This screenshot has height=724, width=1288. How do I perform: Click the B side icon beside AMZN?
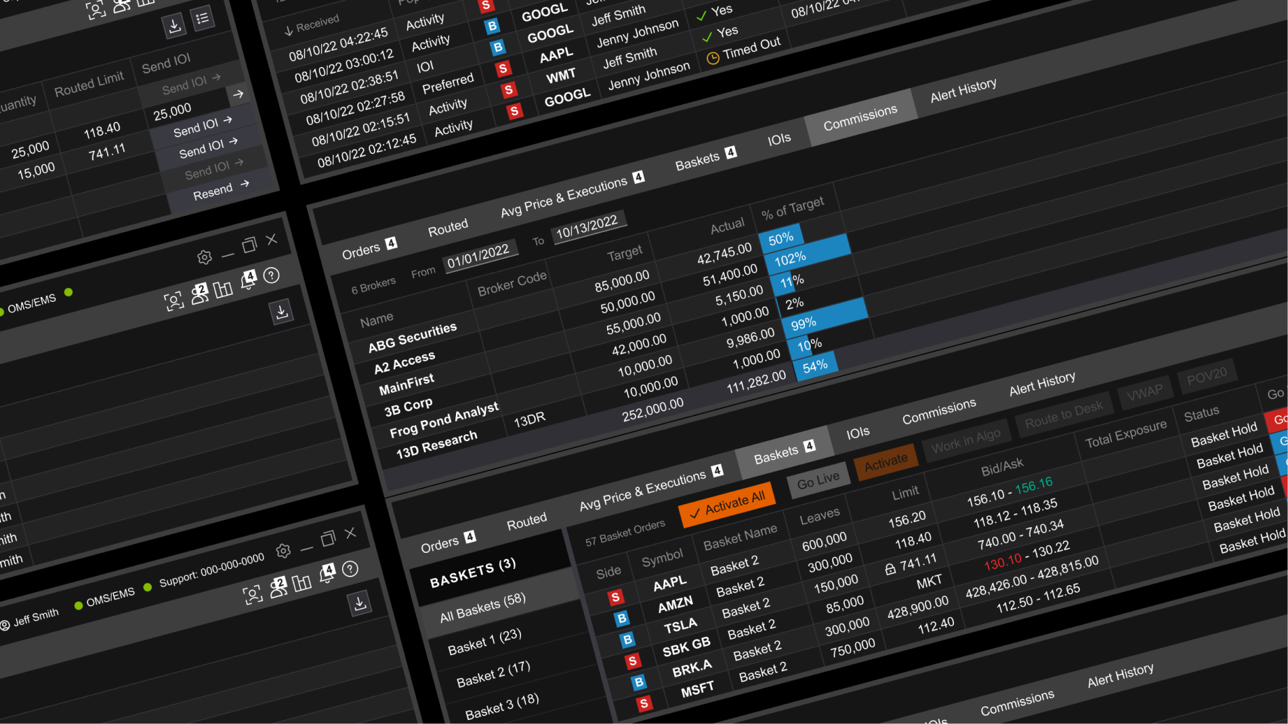621,618
